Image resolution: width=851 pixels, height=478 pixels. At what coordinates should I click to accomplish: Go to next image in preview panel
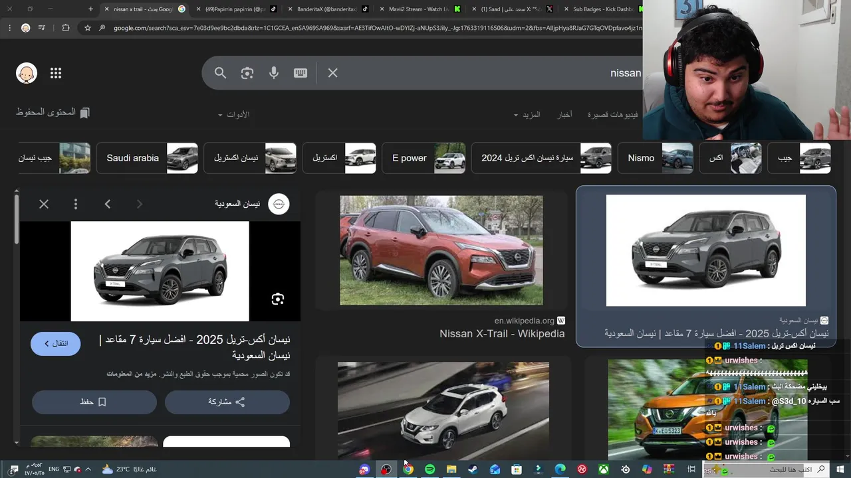coord(140,204)
